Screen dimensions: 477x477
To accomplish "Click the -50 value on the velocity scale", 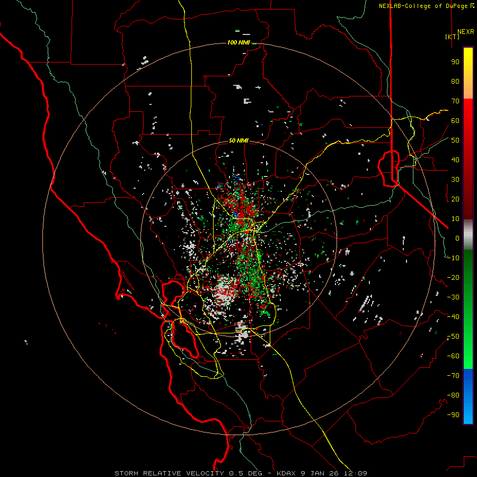I will 453,337.
